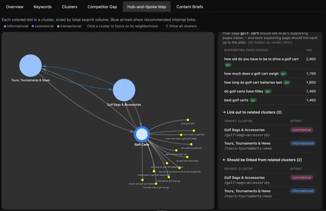The width and height of the screenshot is (326, 211).
Task: Click commercial badge in Source Cluster table
Action: click(x=301, y=178)
